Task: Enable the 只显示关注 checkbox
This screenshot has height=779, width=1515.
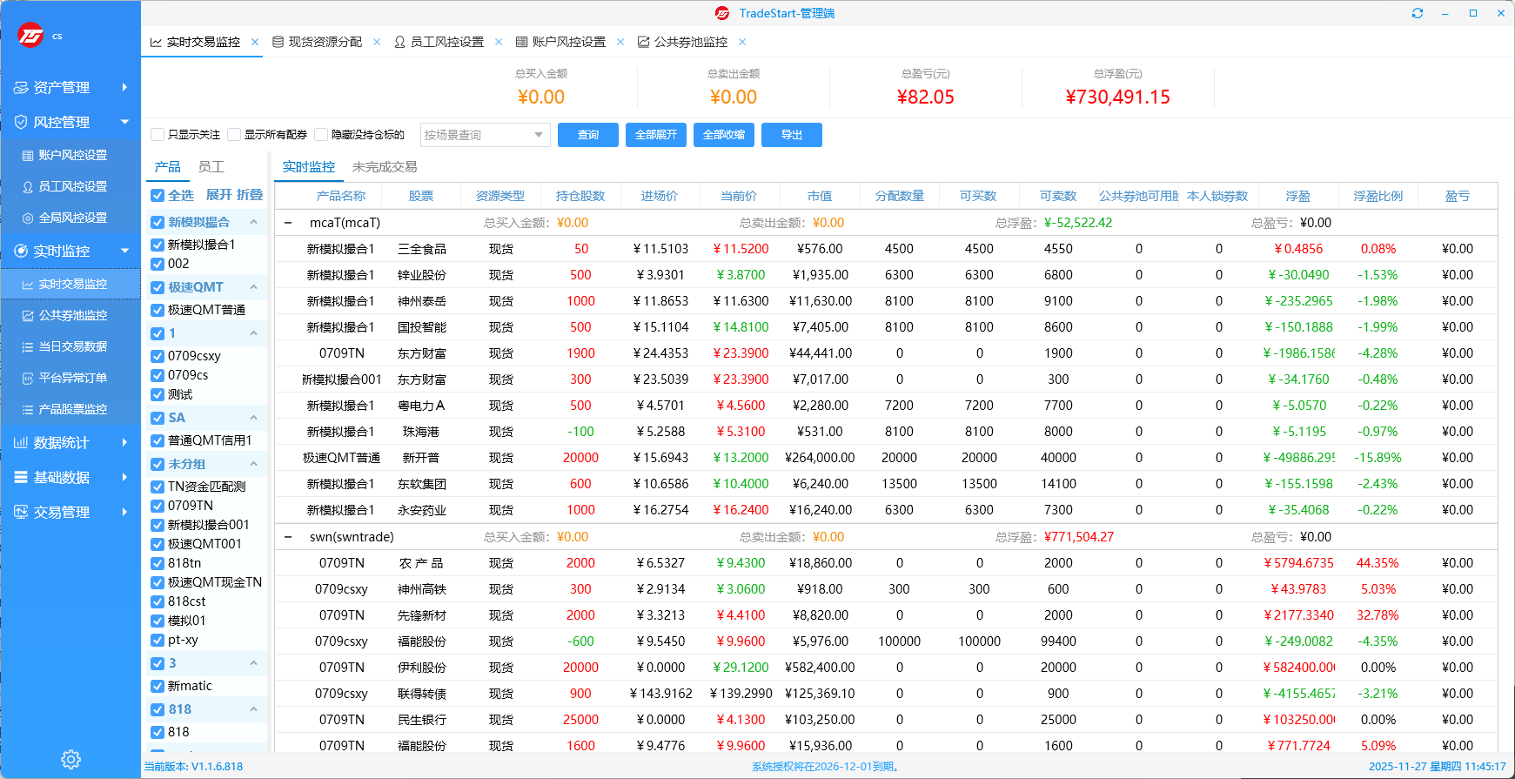Action: pyautogui.click(x=158, y=135)
